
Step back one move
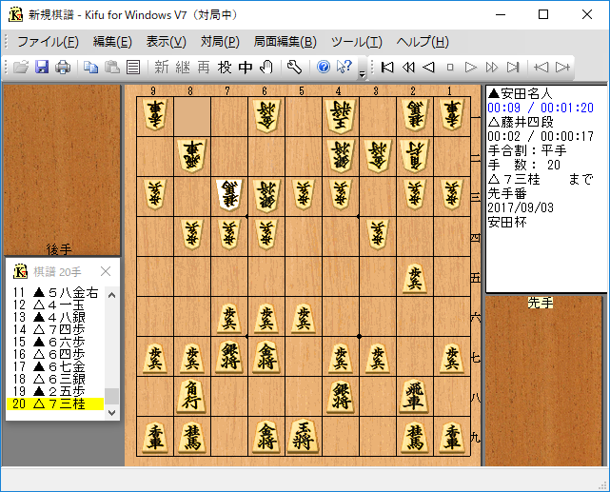tap(429, 67)
